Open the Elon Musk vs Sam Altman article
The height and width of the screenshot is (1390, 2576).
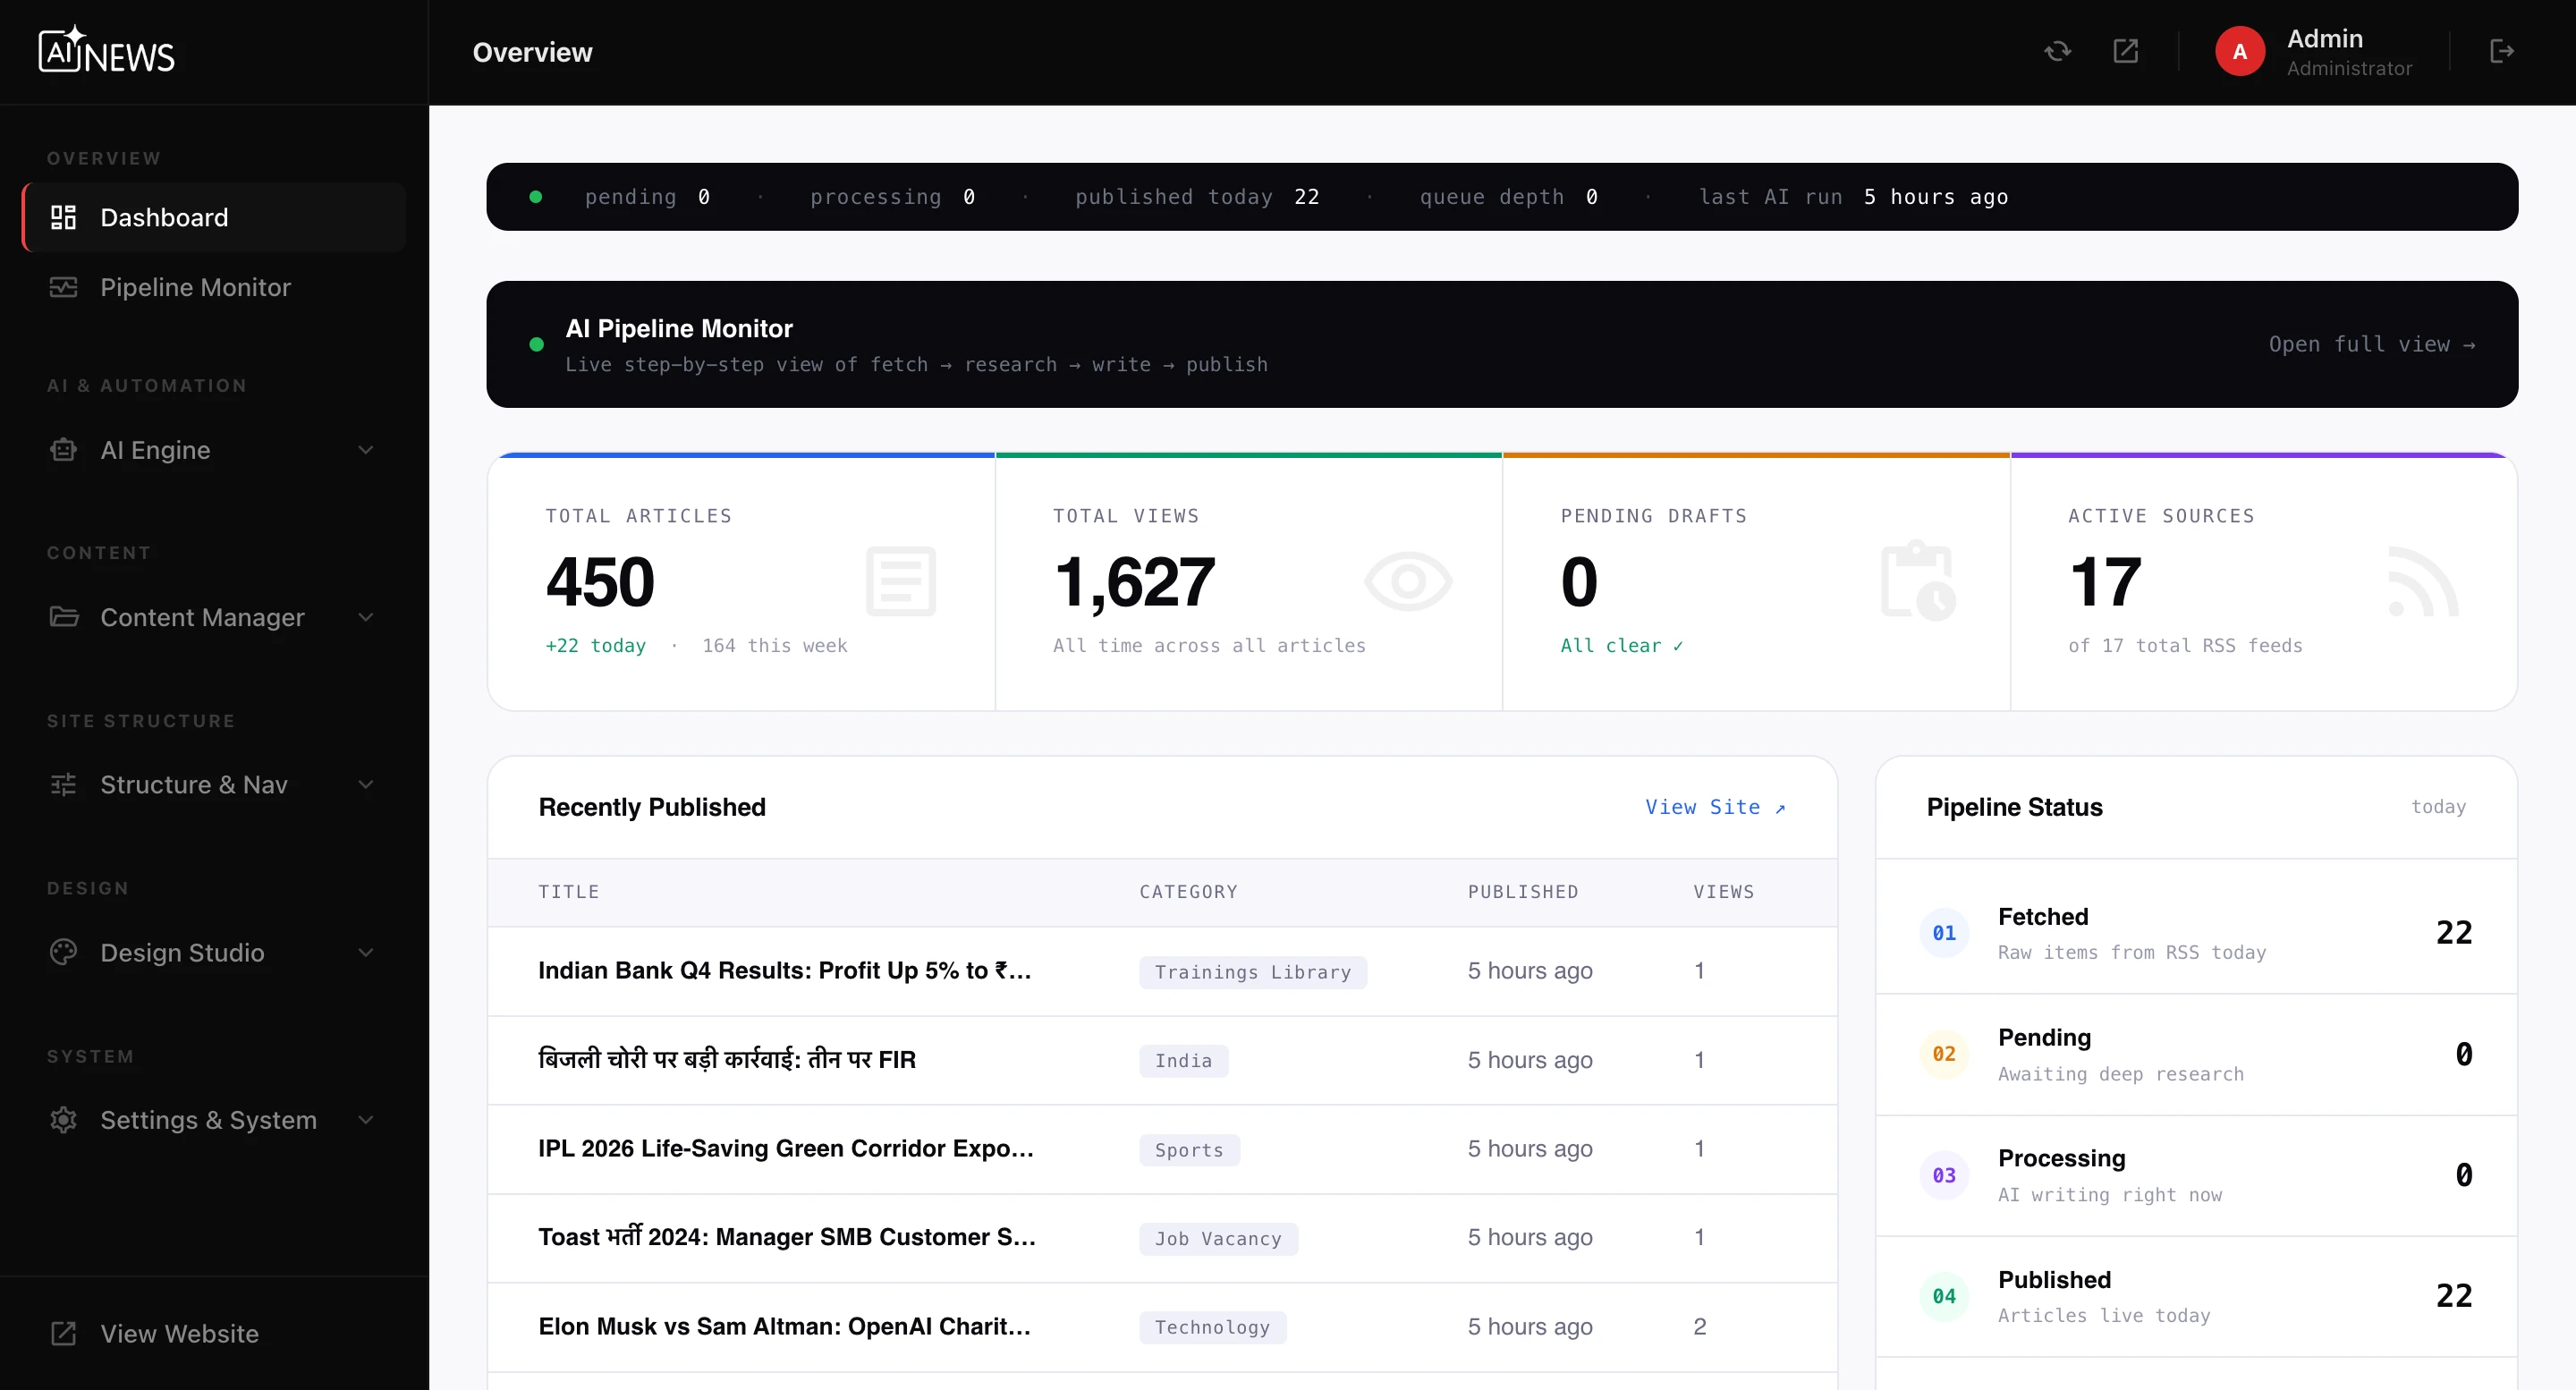(x=784, y=1326)
